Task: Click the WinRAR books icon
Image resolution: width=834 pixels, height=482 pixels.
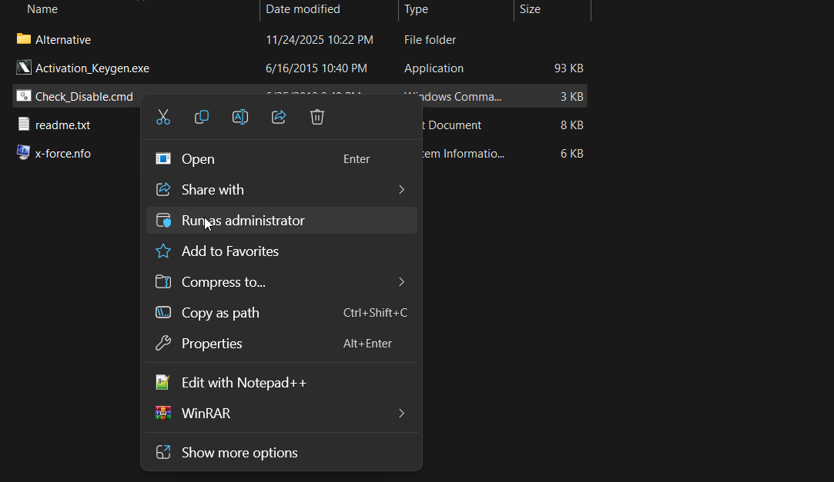Action: click(x=162, y=413)
